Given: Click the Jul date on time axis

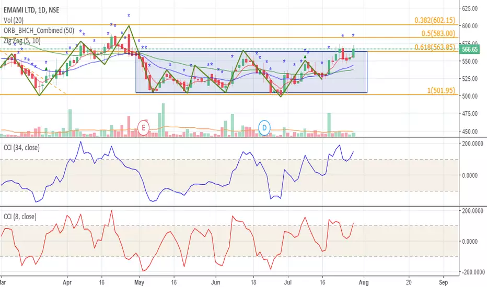Looking at the screenshot, I should tap(288, 282).
